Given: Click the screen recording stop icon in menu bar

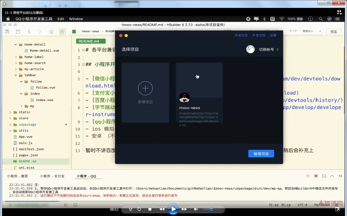Looking at the screenshot, I should tap(248, 19).
